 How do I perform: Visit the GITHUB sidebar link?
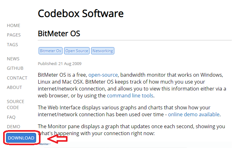15,68
